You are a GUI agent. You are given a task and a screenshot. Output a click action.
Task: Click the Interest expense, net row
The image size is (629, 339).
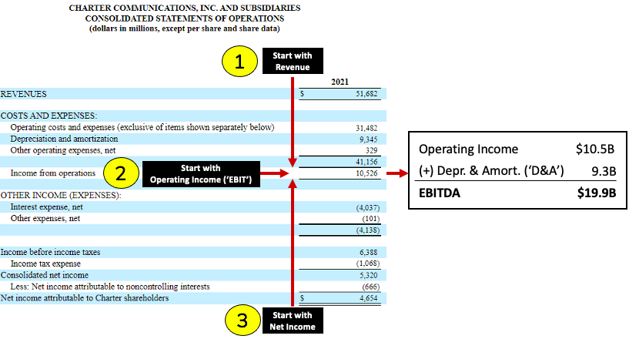point(46,207)
